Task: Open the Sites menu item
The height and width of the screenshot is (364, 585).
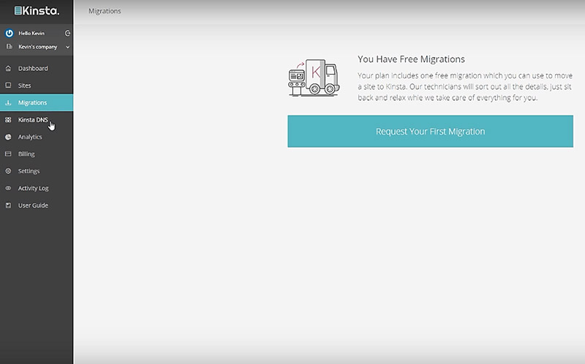Action: click(x=37, y=86)
